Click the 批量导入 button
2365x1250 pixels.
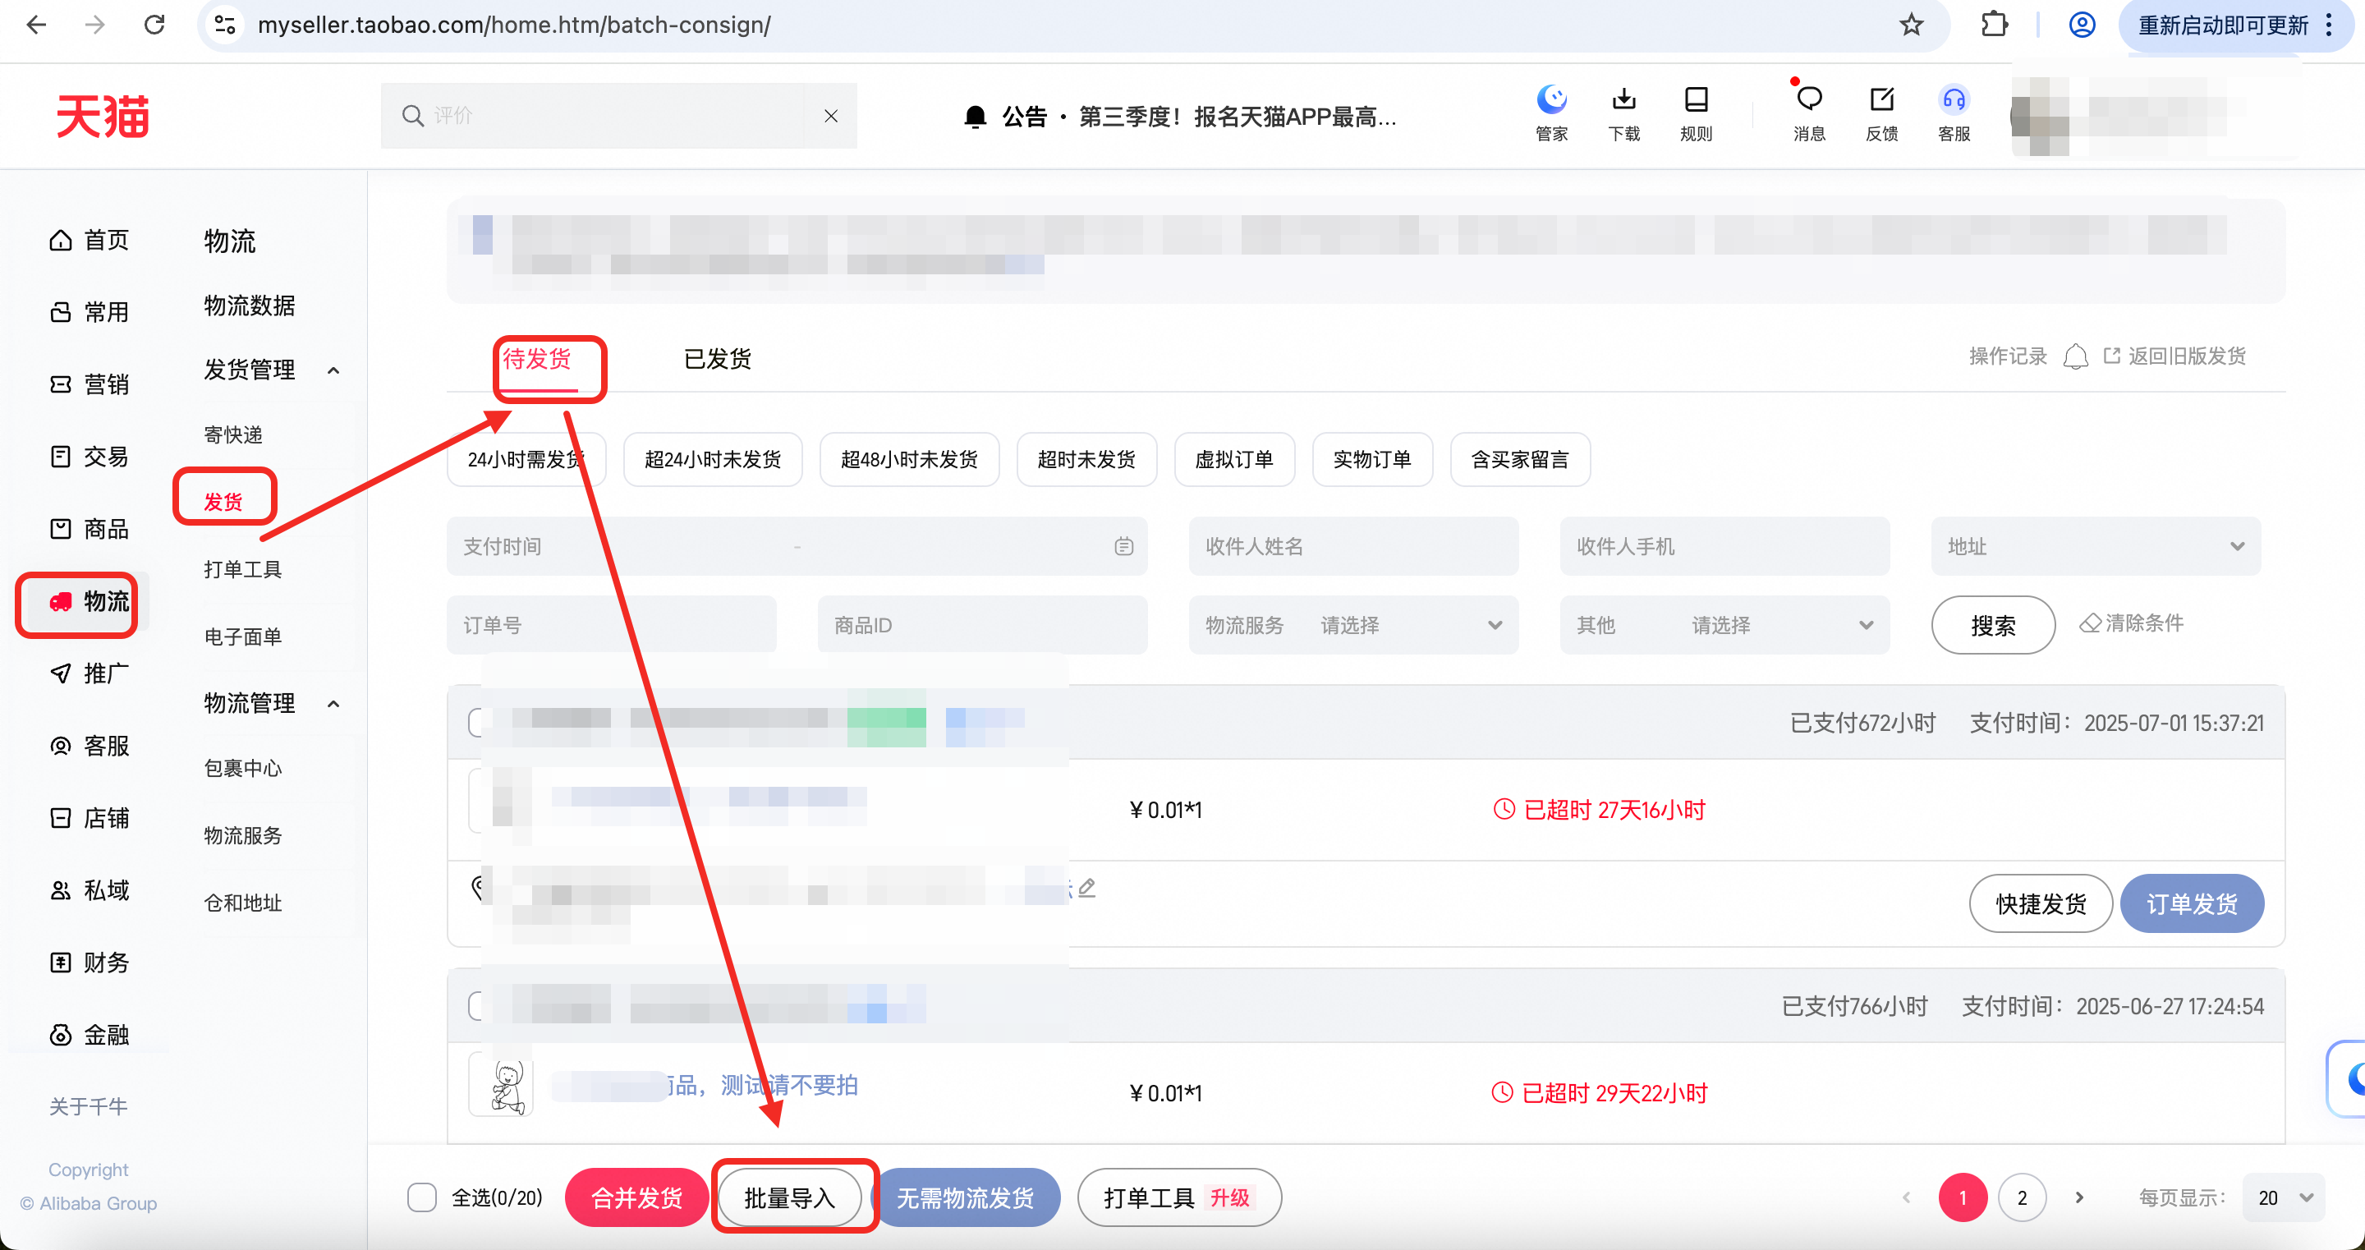click(x=789, y=1197)
